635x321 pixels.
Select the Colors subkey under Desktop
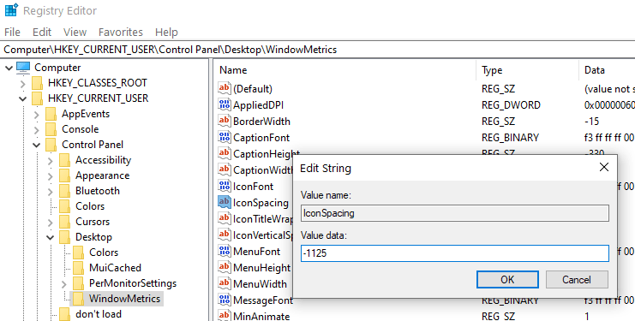click(104, 253)
